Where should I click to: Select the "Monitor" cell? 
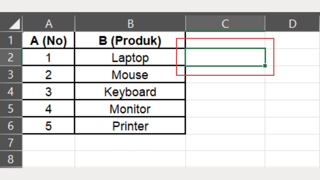(130, 109)
